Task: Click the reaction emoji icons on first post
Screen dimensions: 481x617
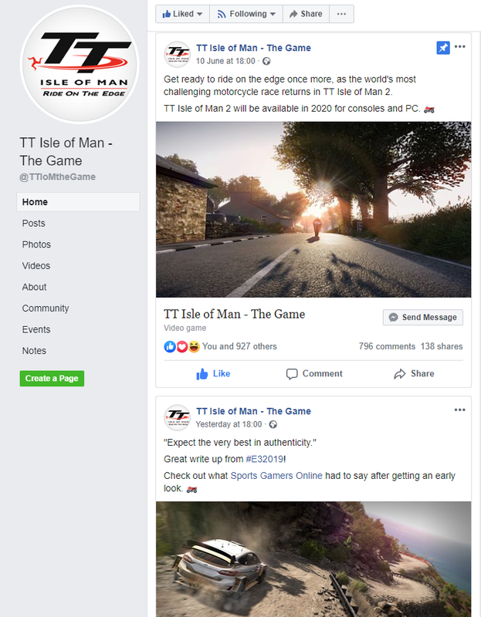Action: point(181,346)
